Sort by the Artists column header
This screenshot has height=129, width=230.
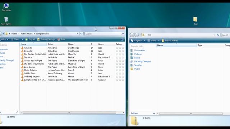pos(57,44)
